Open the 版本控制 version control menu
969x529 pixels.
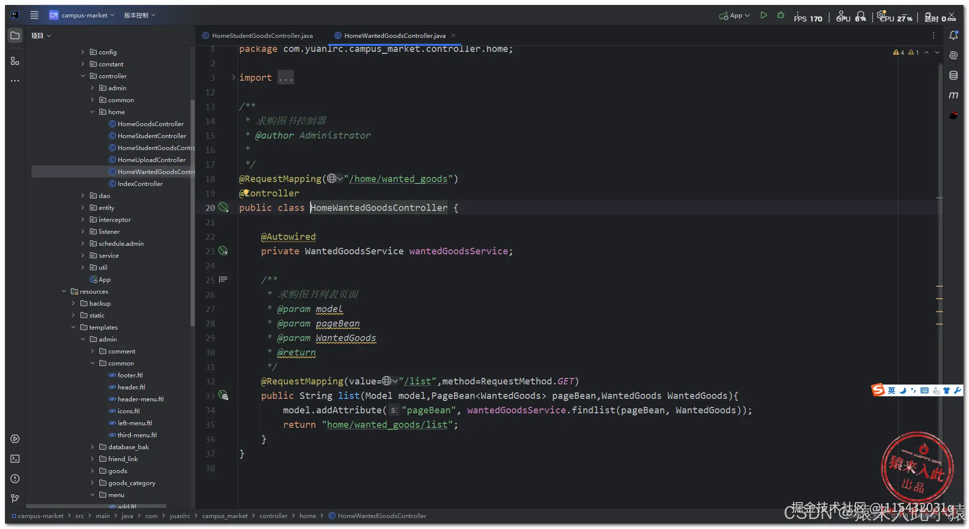[x=140, y=15]
